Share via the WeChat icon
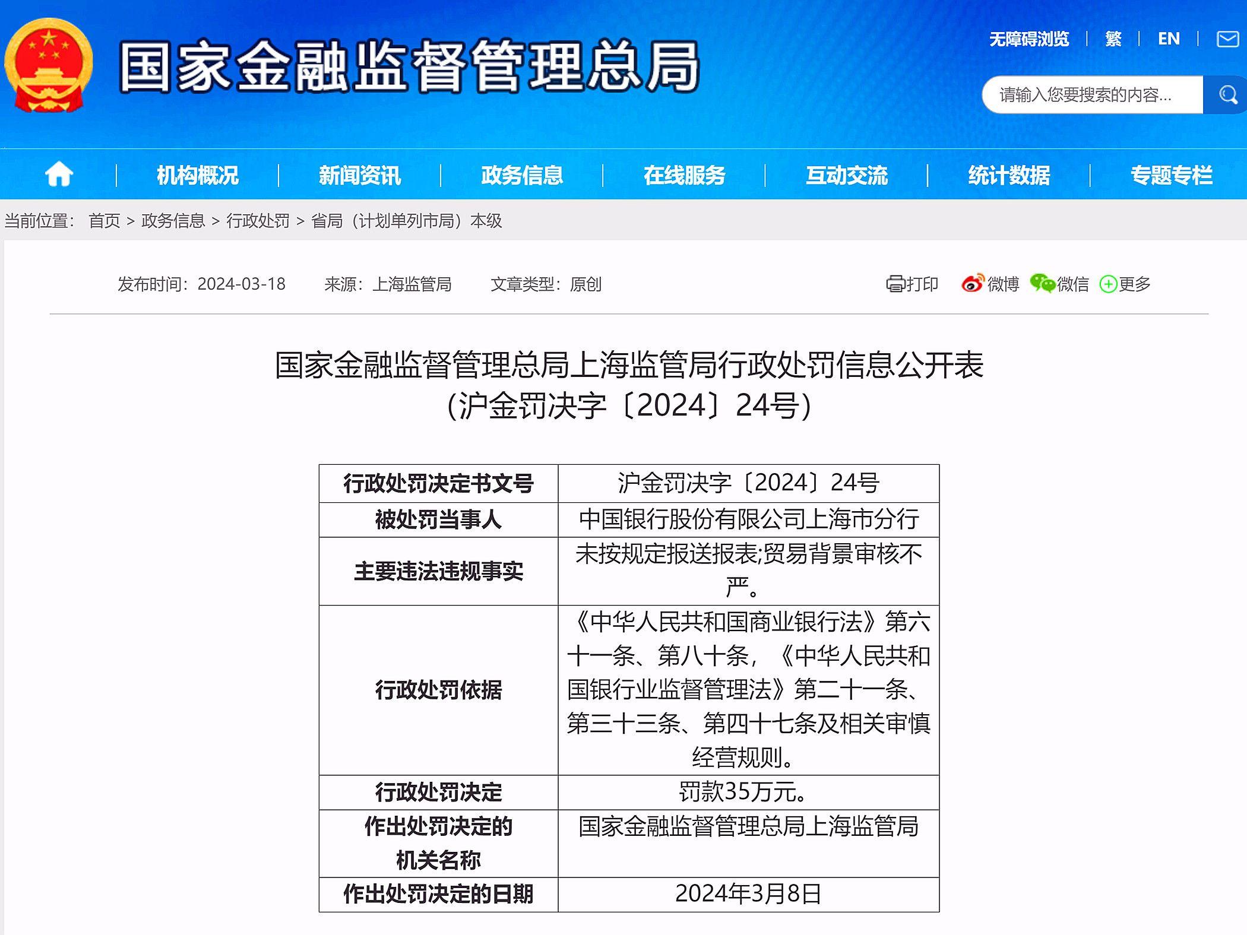Screen dimensions: 1247x935 [1042, 283]
